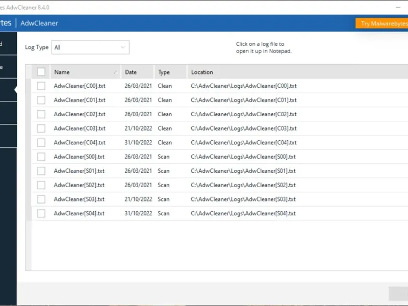This screenshot has width=408, height=306.
Task: Open the AdwCleaner[C04].txt log name
Action: [80, 143]
